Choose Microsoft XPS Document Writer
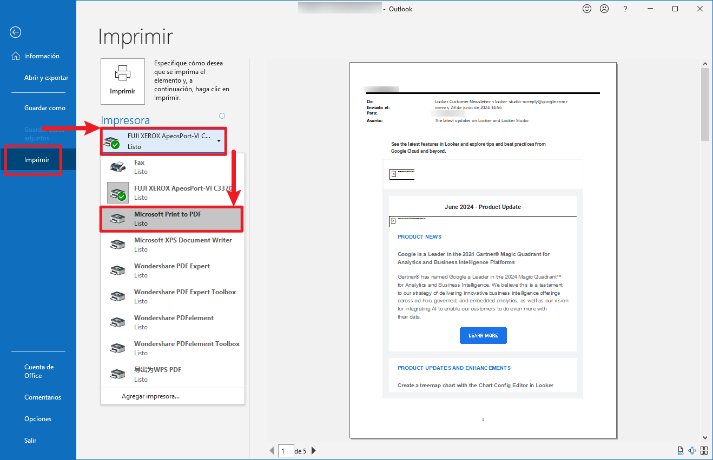Screen dimensions: 713x460 173,245
